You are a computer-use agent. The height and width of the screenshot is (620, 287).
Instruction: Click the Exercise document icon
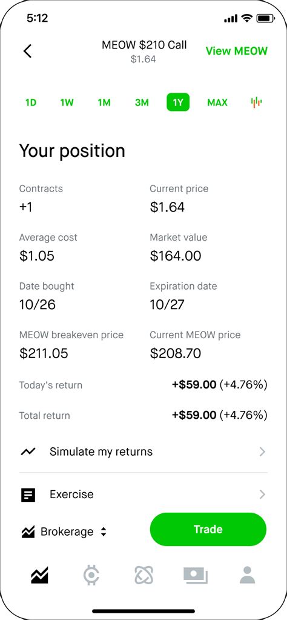point(28,495)
